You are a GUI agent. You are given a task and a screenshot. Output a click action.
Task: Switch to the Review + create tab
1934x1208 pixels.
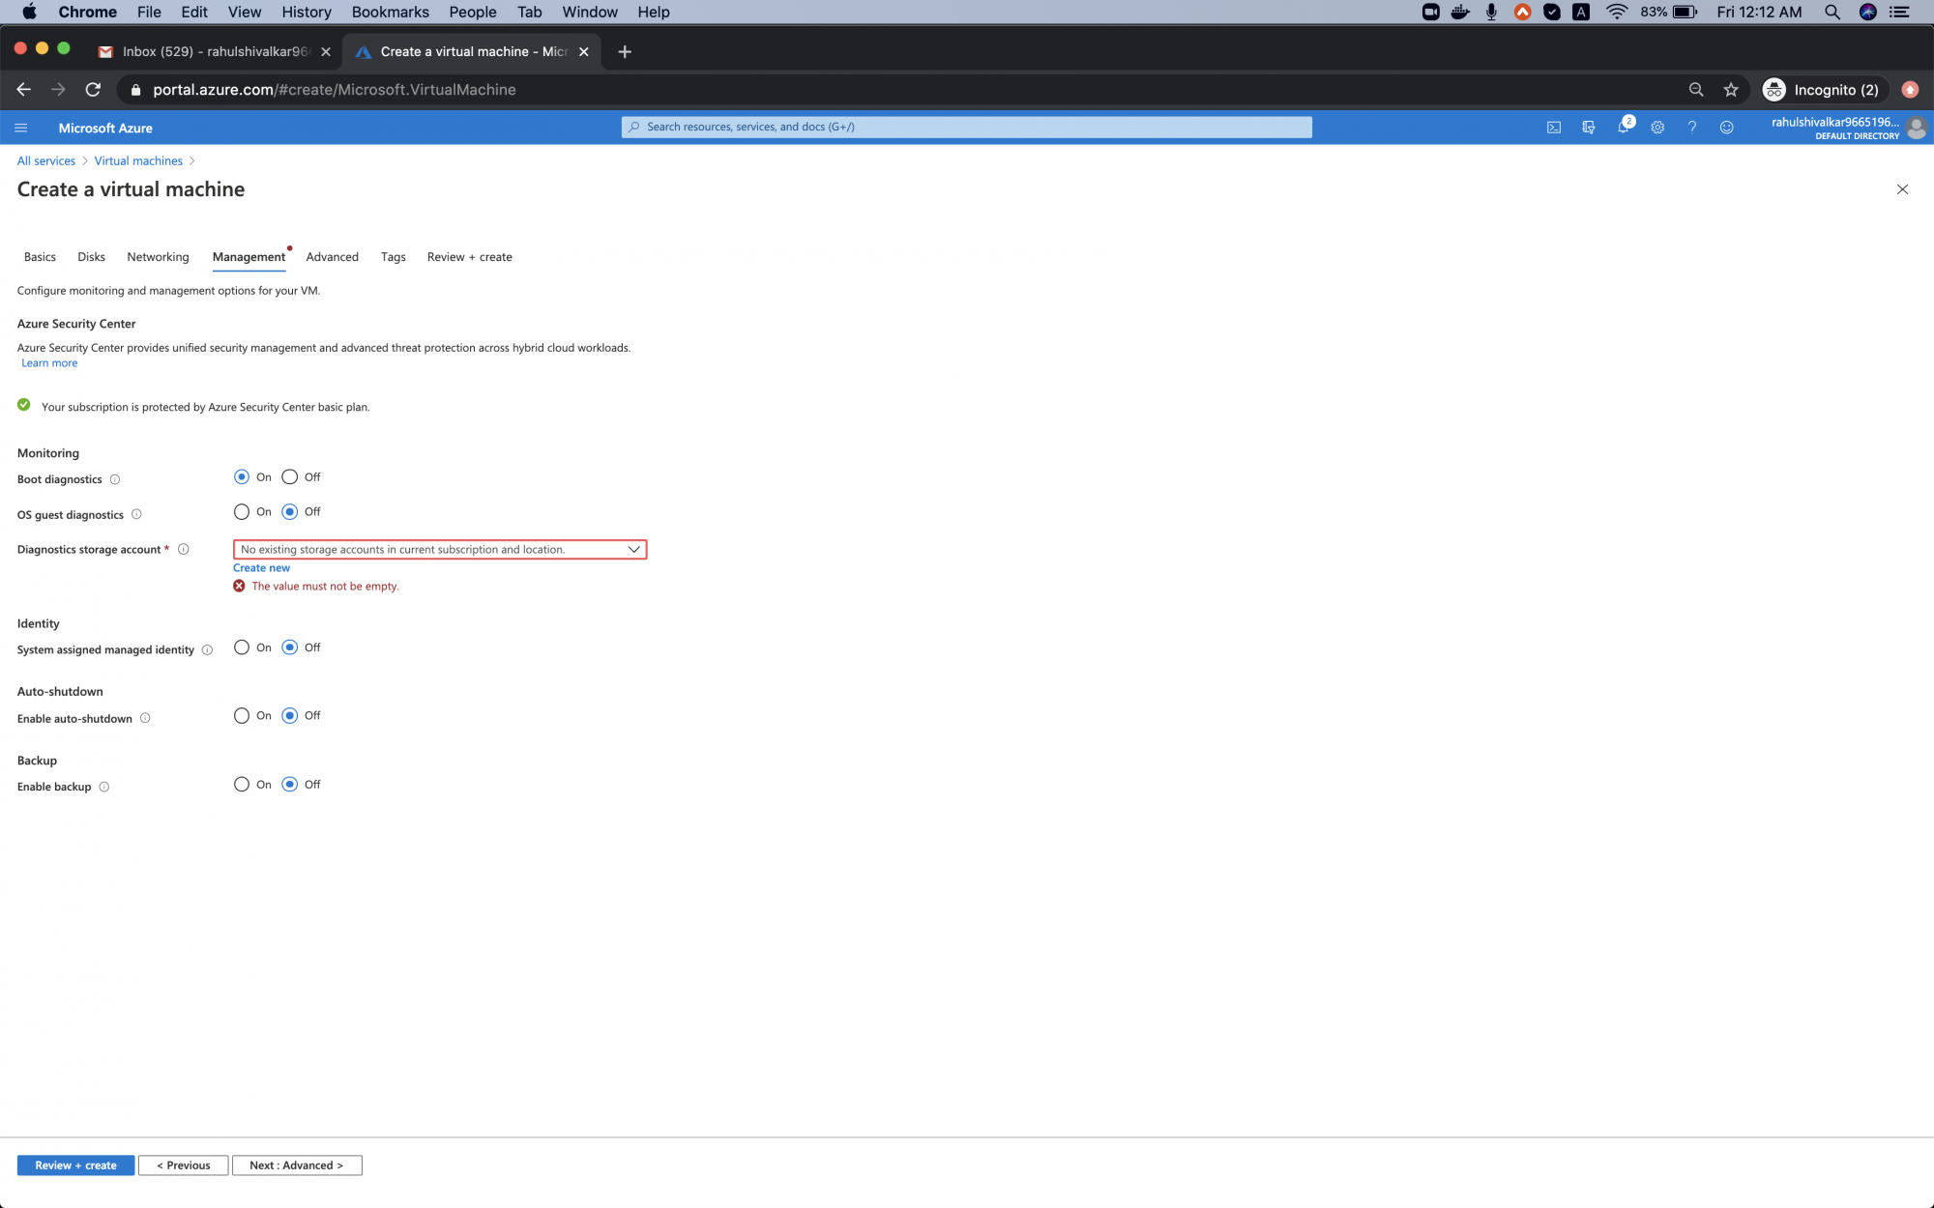[x=469, y=257]
